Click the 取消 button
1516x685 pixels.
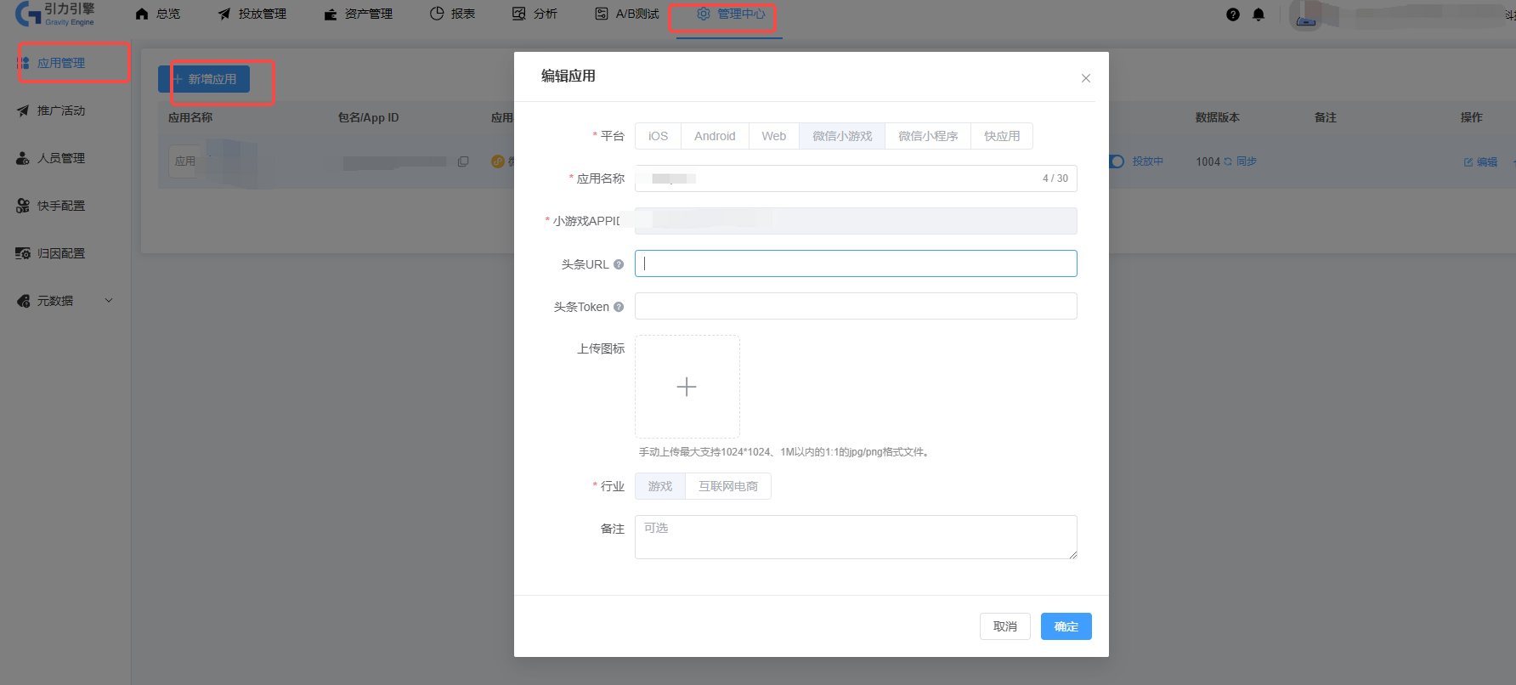(1004, 626)
